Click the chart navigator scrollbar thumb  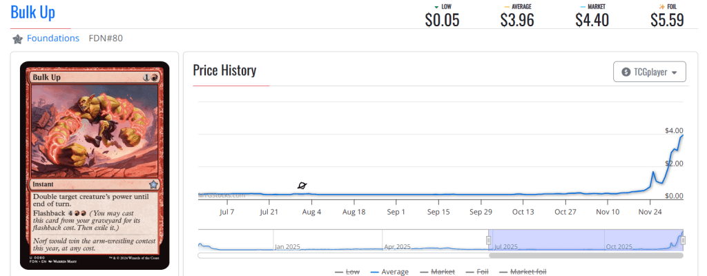point(585,255)
